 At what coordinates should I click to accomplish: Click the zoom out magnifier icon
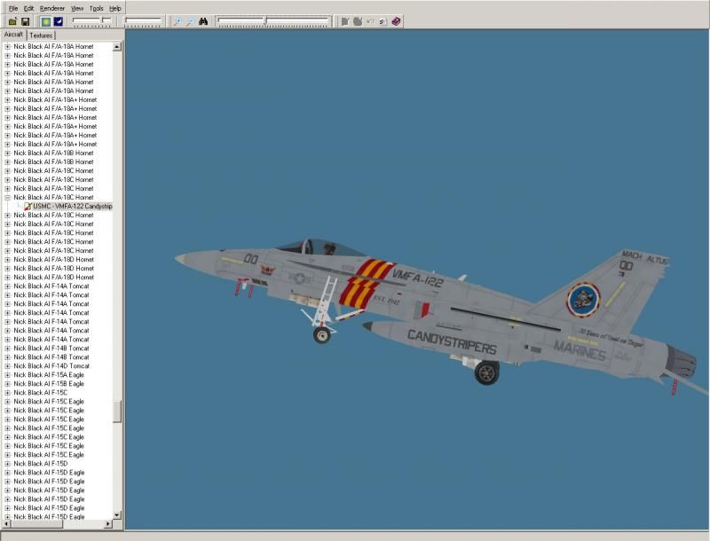tap(190, 21)
